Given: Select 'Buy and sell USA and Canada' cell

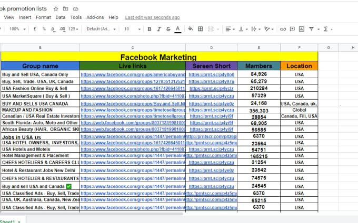Looking at the screenshot, I should (x=40, y=186).
